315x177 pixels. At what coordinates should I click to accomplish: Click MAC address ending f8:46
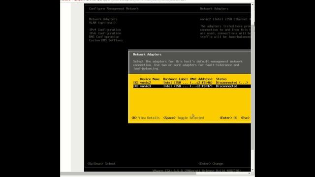click(201, 83)
